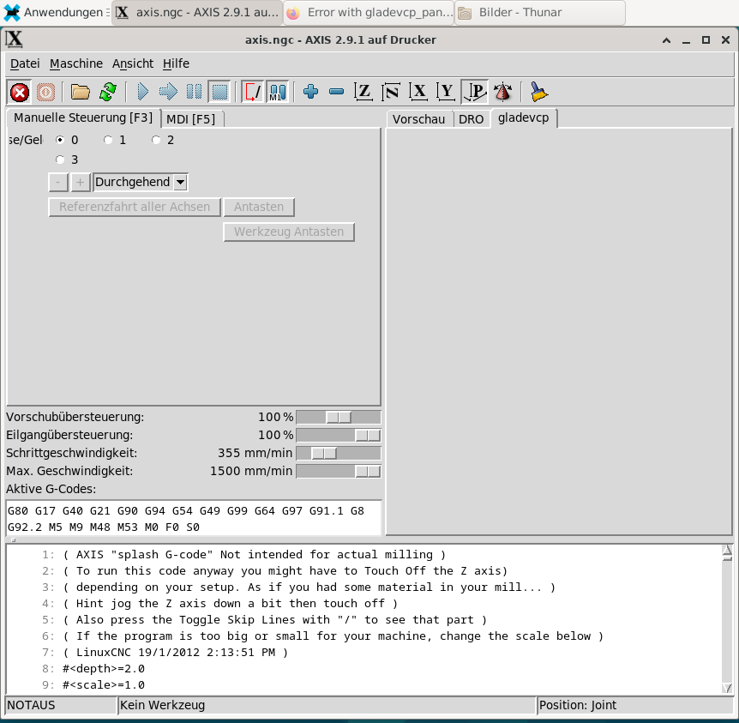Click Position: Joint status bar field
The image size is (739, 723).
pos(635,705)
